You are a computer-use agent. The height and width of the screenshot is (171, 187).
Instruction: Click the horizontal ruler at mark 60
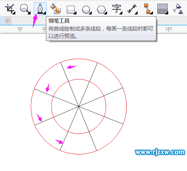tap(20, 29)
